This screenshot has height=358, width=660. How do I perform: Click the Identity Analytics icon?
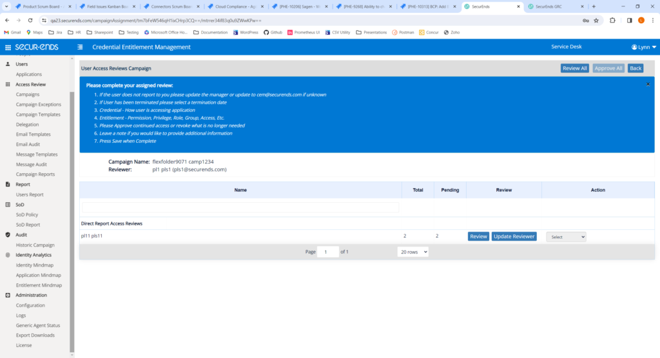tap(8, 255)
